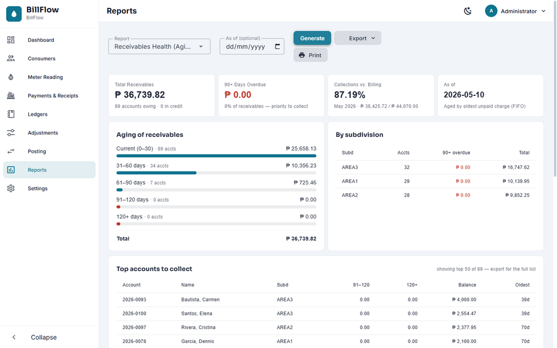Click the Print button
Viewport: 557px width, 348px height.
tap(310, 55)
